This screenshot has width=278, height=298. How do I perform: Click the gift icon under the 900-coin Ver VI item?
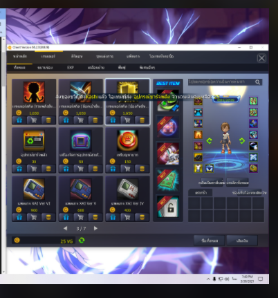[x=19, y=217]
